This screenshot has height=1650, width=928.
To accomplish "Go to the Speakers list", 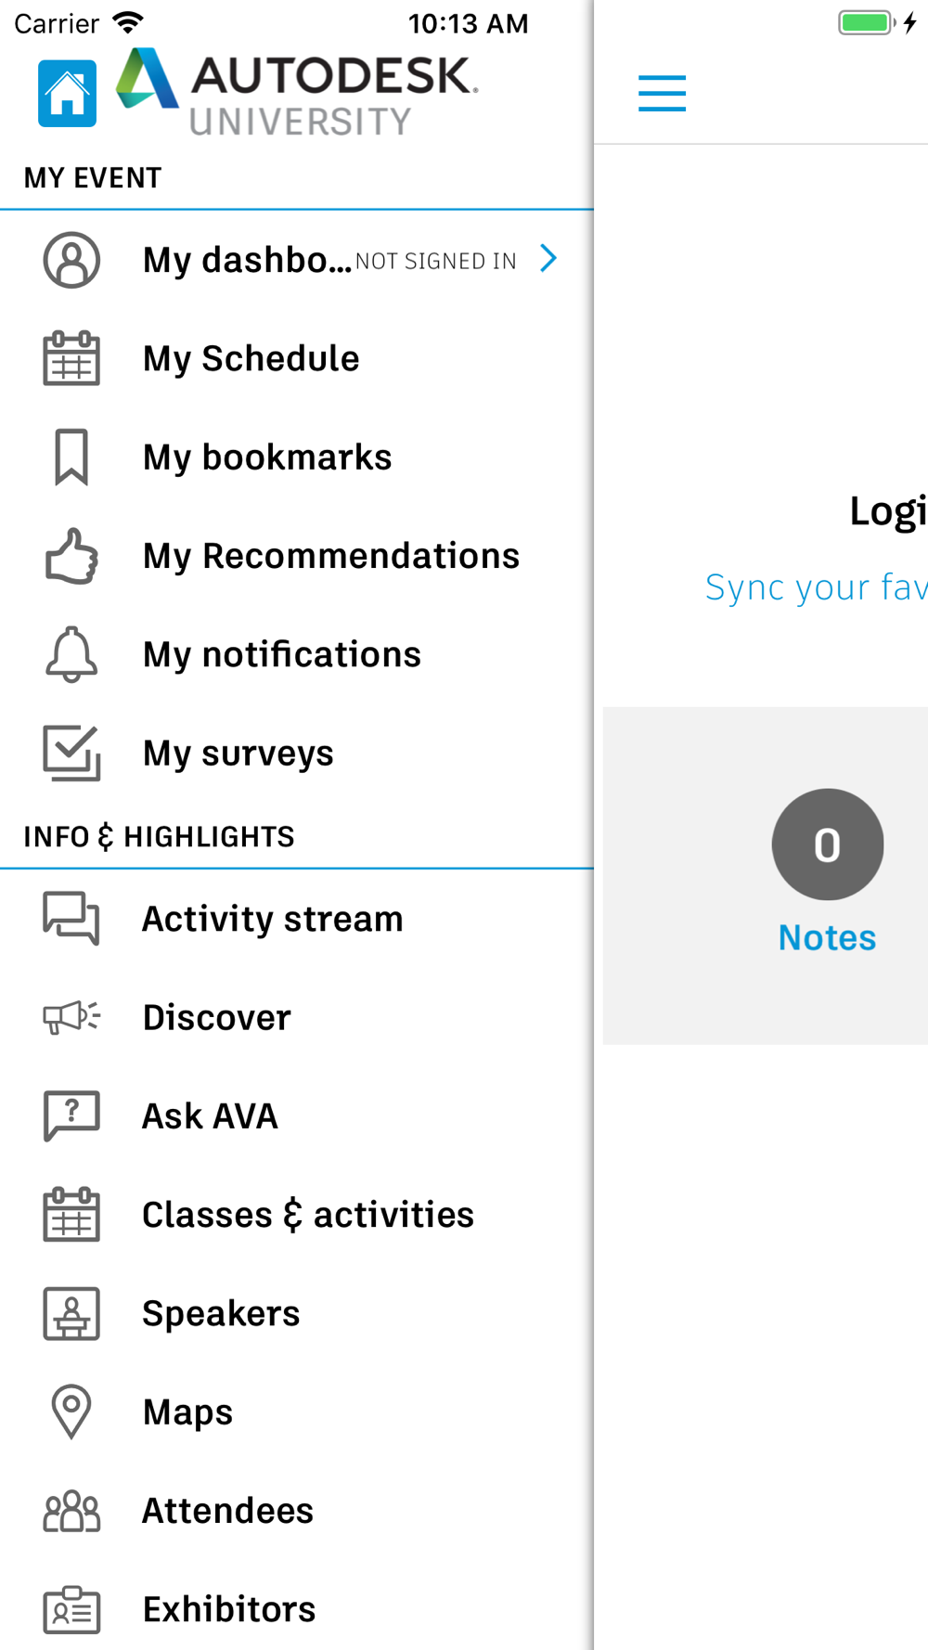I will pyautogui.click(x=221, y=1313).
